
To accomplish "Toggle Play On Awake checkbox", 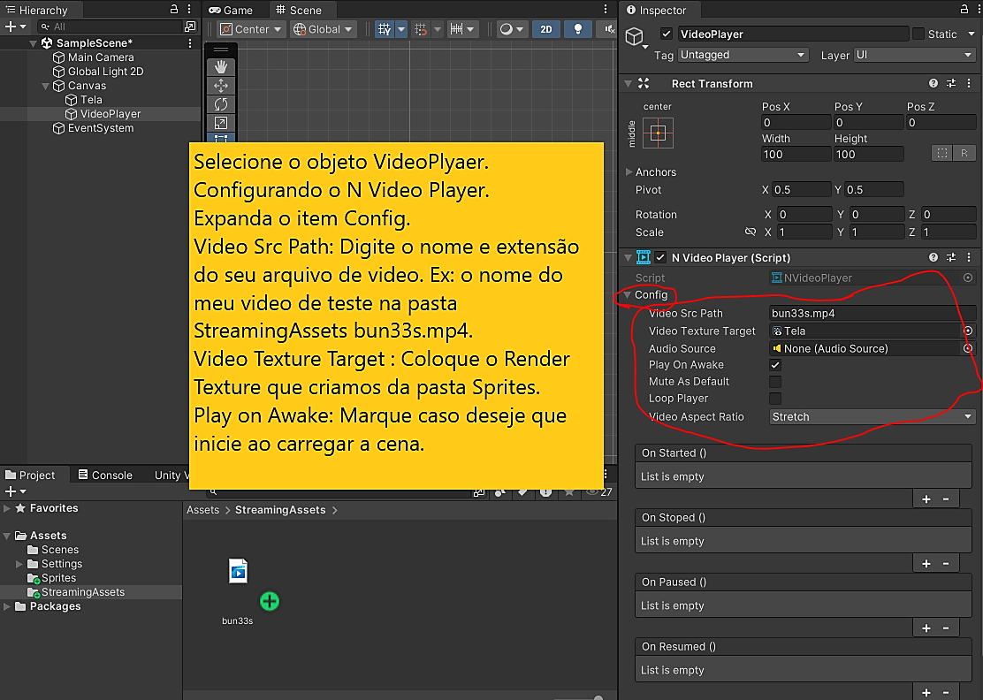I will click(775, 365).
